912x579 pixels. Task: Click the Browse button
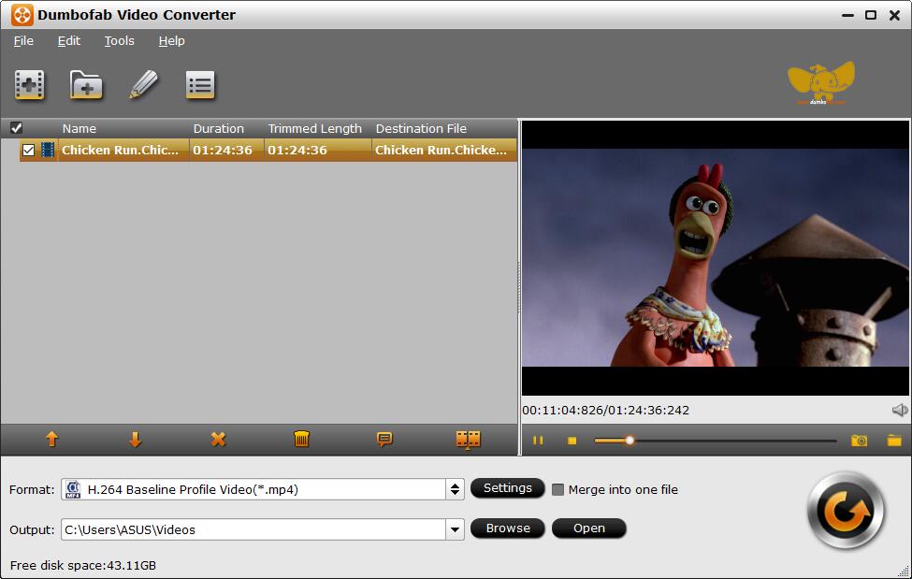(507, 528)
